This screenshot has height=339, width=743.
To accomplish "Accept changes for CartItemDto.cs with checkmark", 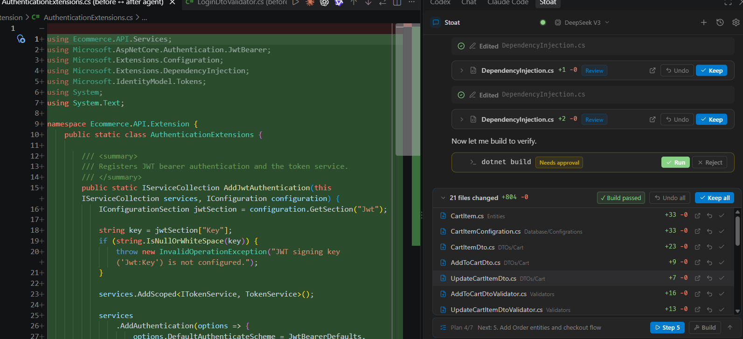I will (x=722, y=247).
